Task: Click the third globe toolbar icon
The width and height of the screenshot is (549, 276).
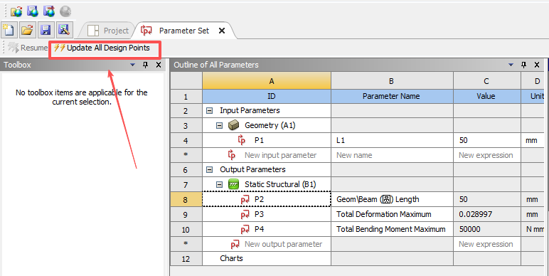Action: (49, 11)
